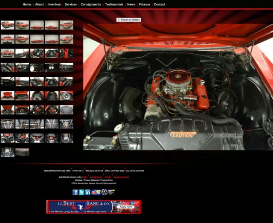Open the WordPress blog icon
The width and height of the screenshot is (273, 223).
tap(105, 192)
